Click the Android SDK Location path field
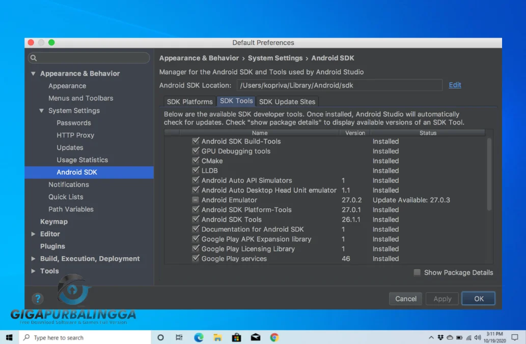Image resolution: width=526 pixels, height=344 pixels. [340, 85]
